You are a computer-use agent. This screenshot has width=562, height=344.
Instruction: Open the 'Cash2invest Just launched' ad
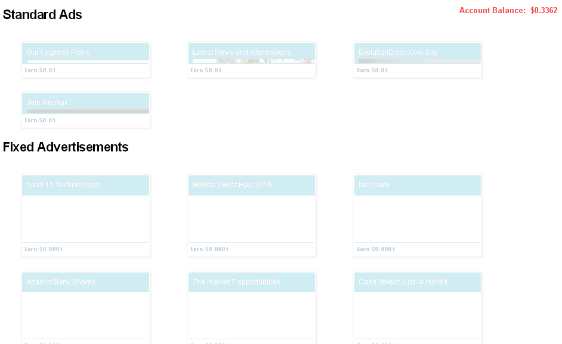point(403,282)
